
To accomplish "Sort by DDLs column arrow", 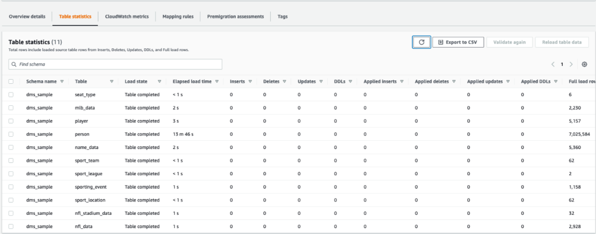I will pos(350,81).
